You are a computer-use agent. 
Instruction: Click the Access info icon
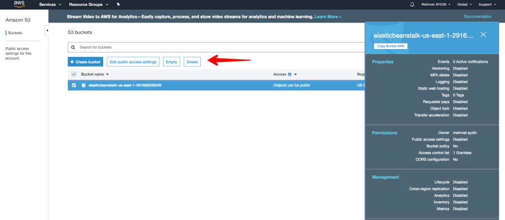289,75
